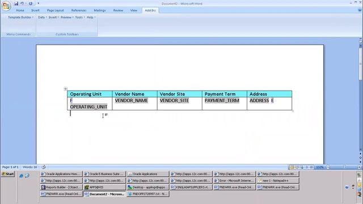
Task: Open the Undo history dropdown arrow
Action: [26, 3]
